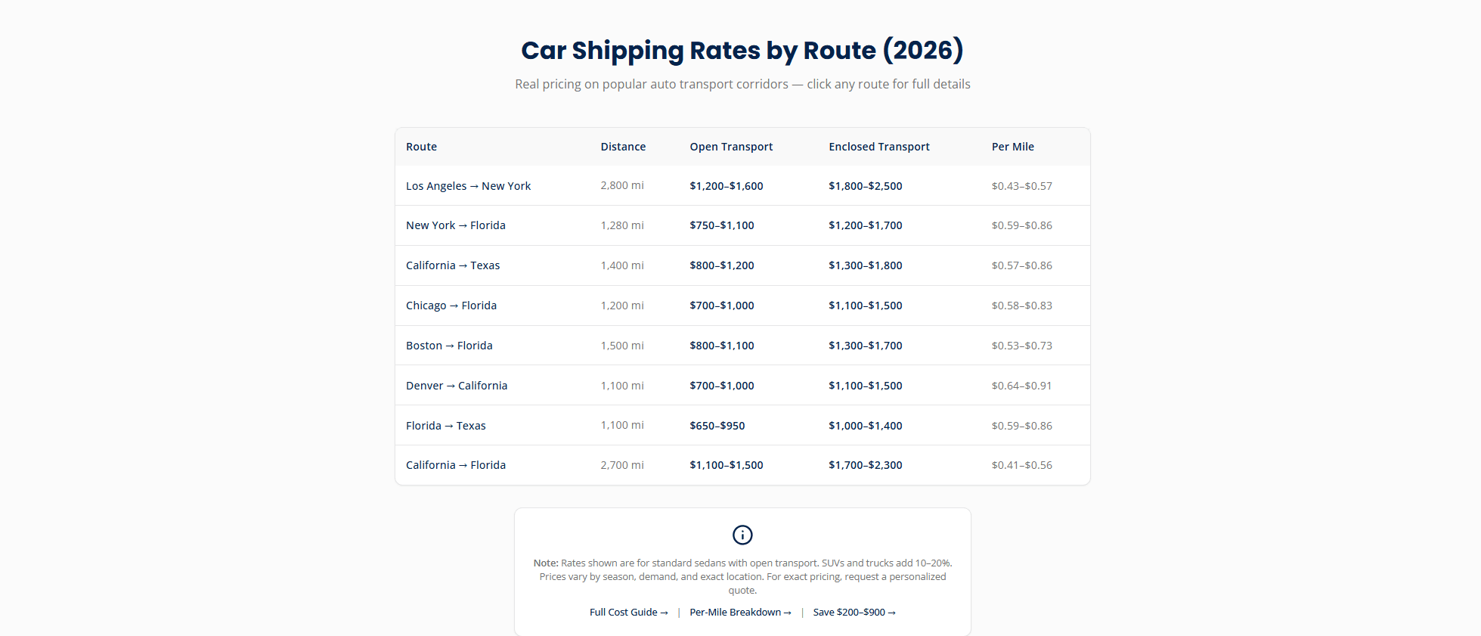The height and width of the screenshot is (636, 1481).
Task: Click the info circle icon above note
Action: (x=742, y=535)
